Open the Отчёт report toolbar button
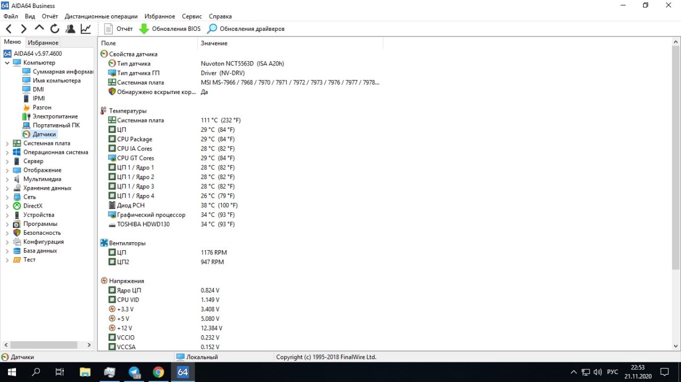Screen dimensions: 681x382 coord(118,29)
